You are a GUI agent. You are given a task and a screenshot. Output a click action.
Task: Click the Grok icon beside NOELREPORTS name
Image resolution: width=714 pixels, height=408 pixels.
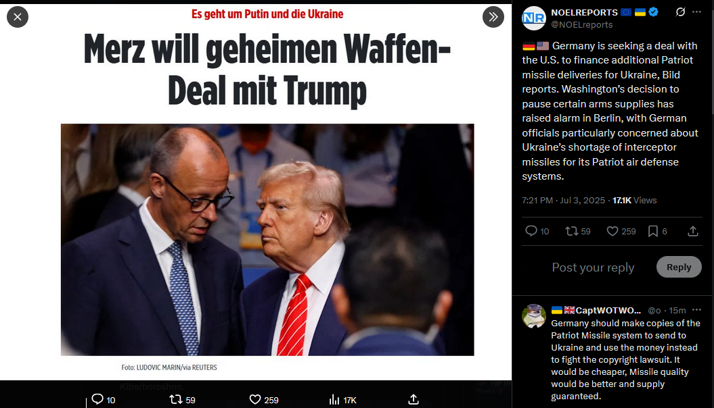680,11
